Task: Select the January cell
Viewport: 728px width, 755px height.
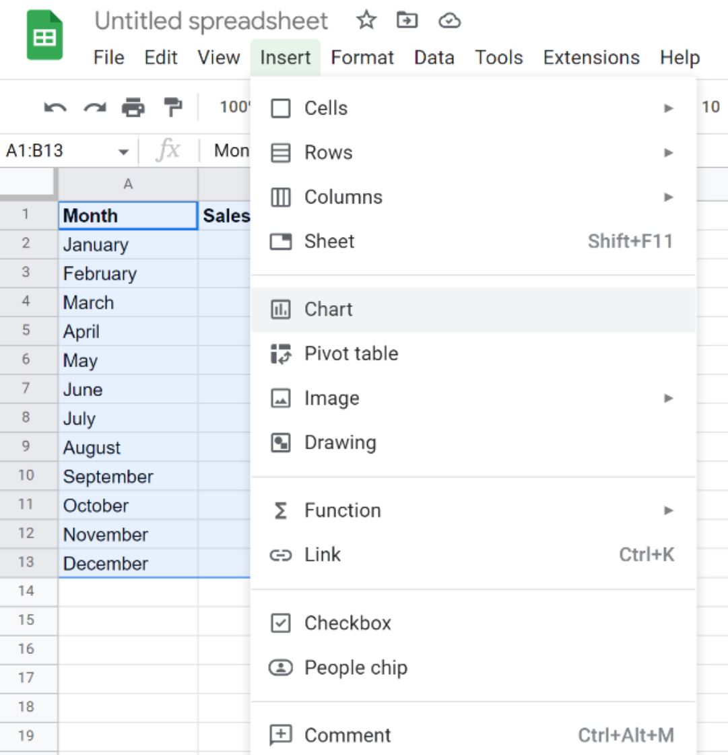Action: (x=128, y=244)
